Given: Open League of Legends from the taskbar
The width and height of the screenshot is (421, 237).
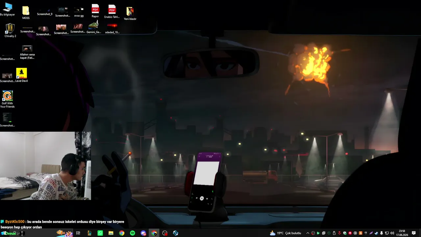Looking at the screenshot, I should pyautogui.click(x=89, y=233).
